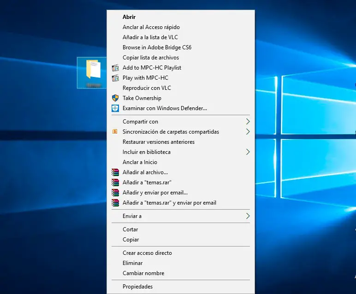Open the Sincronización de carpetas compartidas submenu arrow
Screen dimensions: 356x294
tap(248, 132)
